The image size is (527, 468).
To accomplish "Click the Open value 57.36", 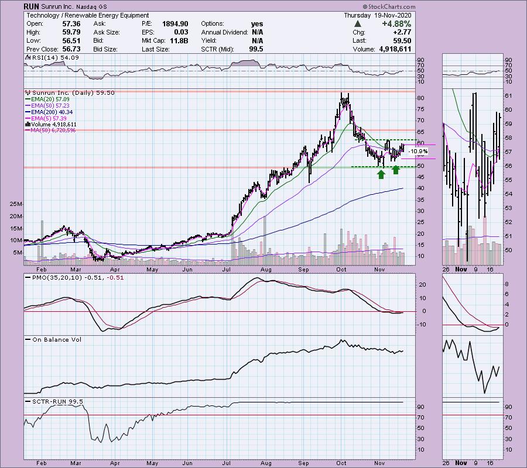I will pos(71,24).
